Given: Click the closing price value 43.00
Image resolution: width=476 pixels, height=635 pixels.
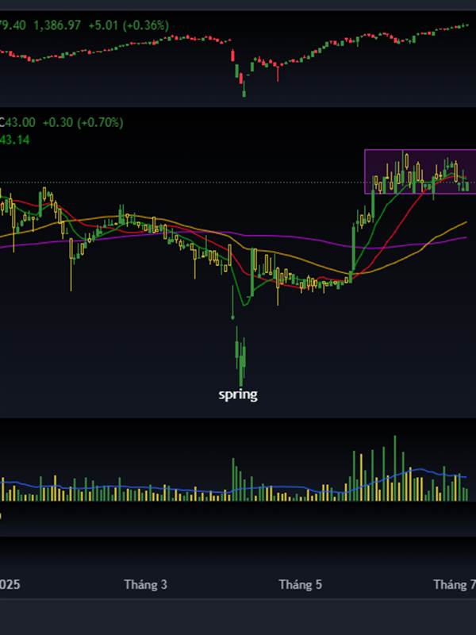Looking at the screenshot, I should 21,122.
